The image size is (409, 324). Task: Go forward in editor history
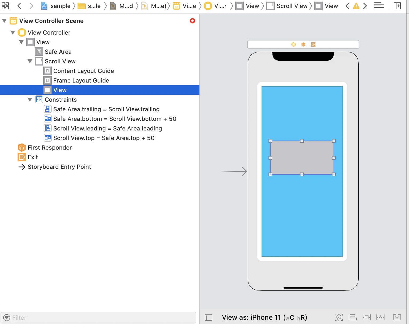(x=31, y=6)
